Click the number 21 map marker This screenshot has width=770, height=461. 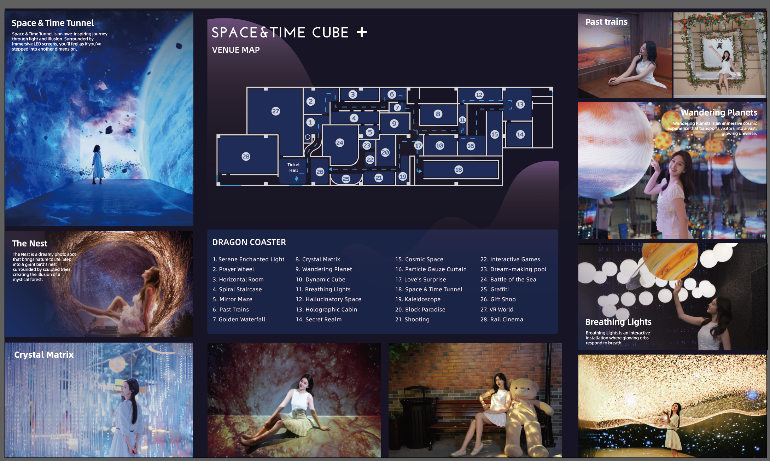point(379,178)
